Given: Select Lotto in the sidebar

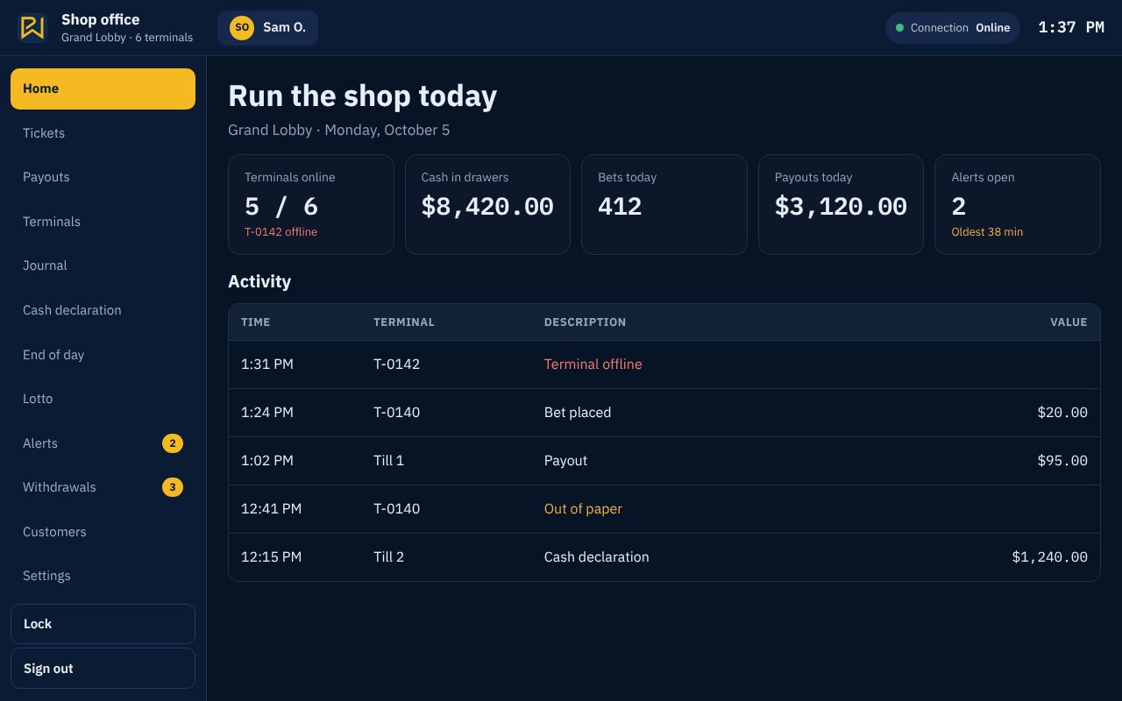Looking at the screenshot, I should click(x=103, y=399).
